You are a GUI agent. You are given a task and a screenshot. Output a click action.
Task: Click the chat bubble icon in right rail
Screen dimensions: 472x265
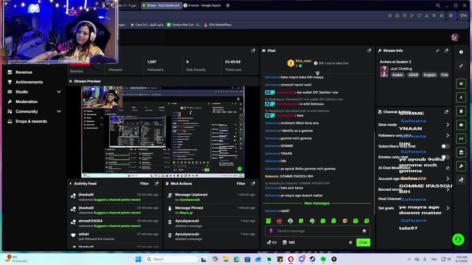tap(461, 125)
